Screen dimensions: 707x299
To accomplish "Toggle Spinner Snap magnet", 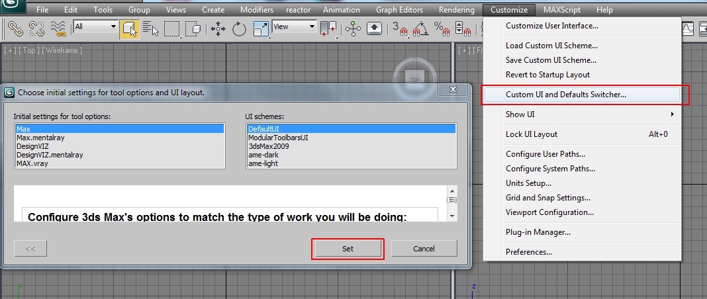I will pos(463,29).
